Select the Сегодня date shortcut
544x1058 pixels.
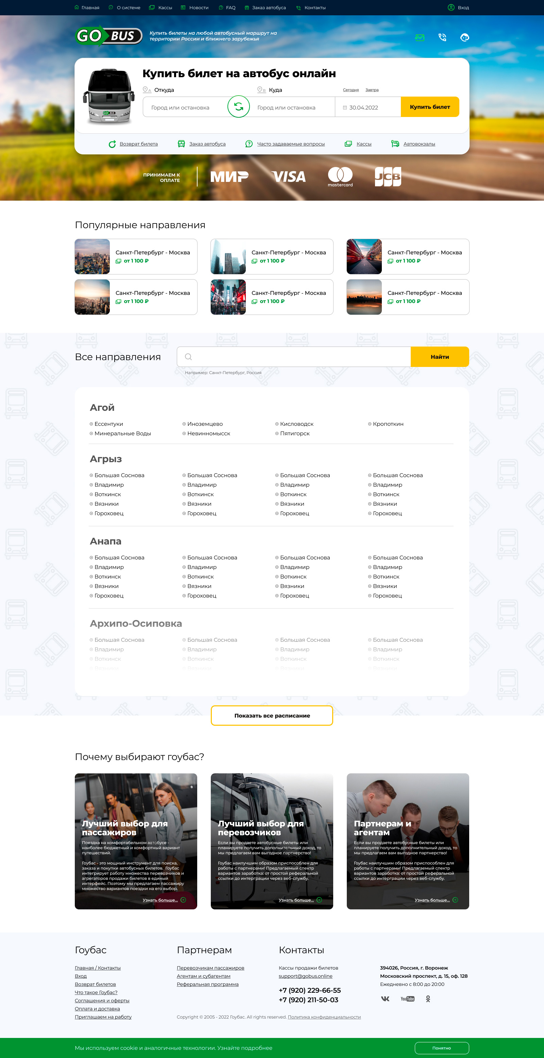[x=351, y=90]
